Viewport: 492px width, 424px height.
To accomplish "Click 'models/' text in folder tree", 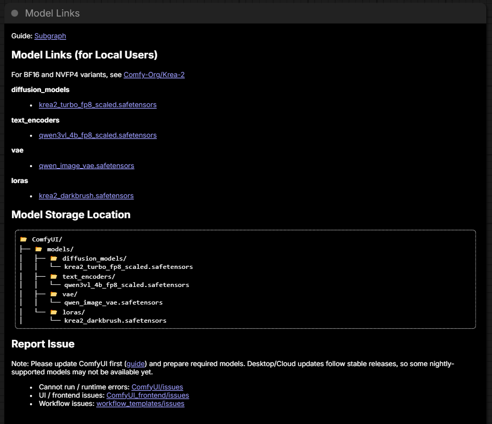I will pyautogui.click(x=60, y=249).
